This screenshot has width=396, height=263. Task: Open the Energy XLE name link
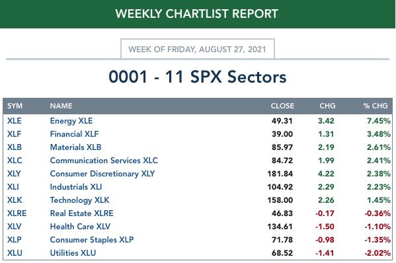click(x=71, y=121)
